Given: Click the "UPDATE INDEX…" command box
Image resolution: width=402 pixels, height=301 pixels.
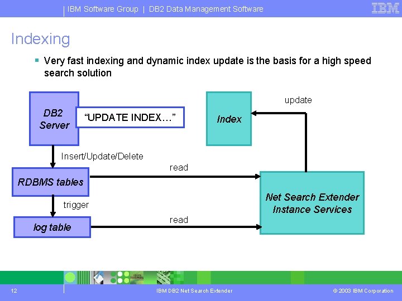Looking at the screenshot, I should point(130,118).
